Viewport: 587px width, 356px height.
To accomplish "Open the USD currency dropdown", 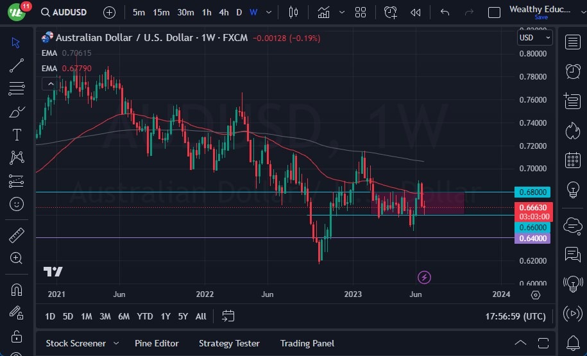I will 534,38.
